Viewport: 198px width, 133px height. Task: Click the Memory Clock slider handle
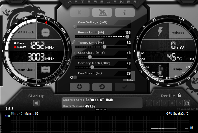coord(92,67)
